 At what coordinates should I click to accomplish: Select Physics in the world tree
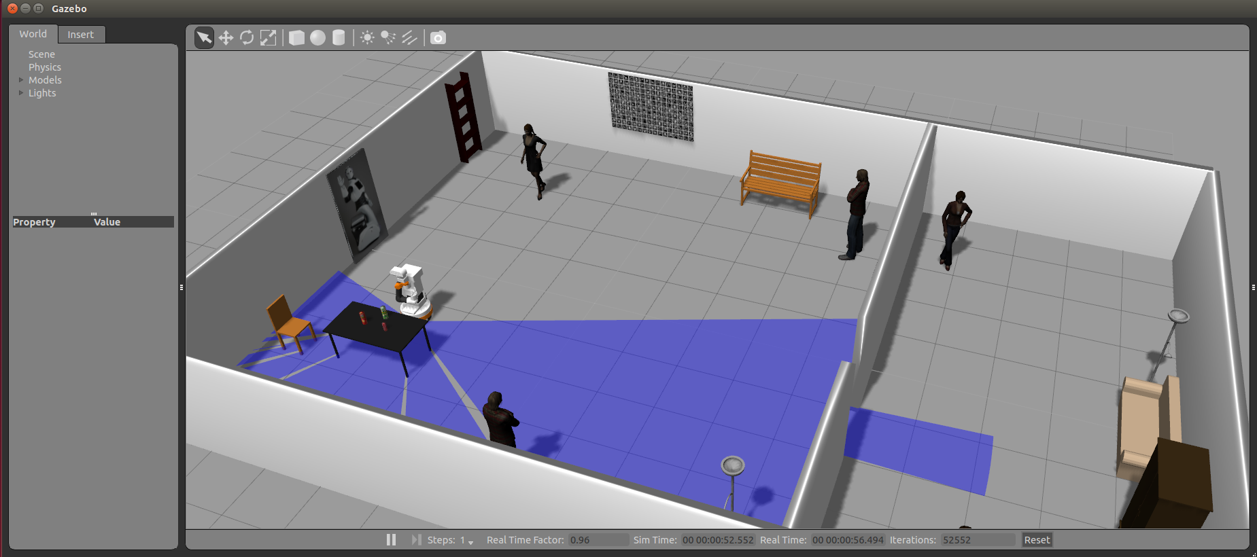(45, 67)
